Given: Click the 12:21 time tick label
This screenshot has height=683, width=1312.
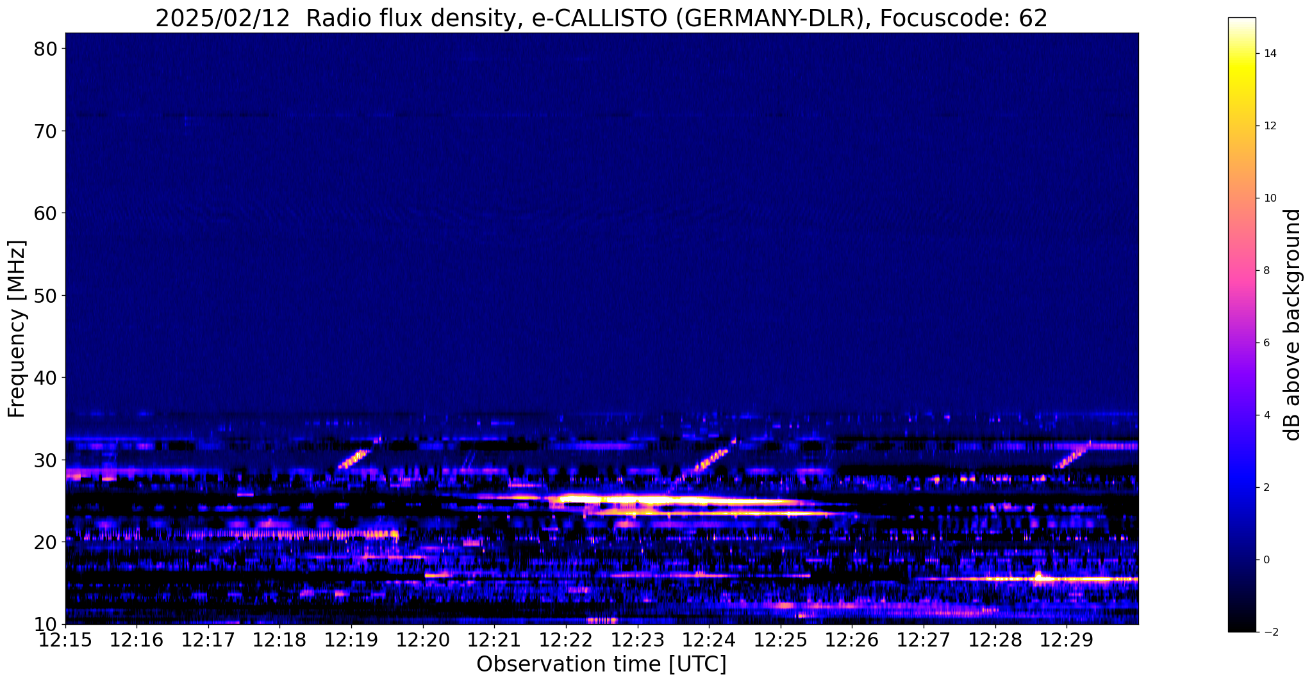Looking at the screenshot, I should (494, 640).
